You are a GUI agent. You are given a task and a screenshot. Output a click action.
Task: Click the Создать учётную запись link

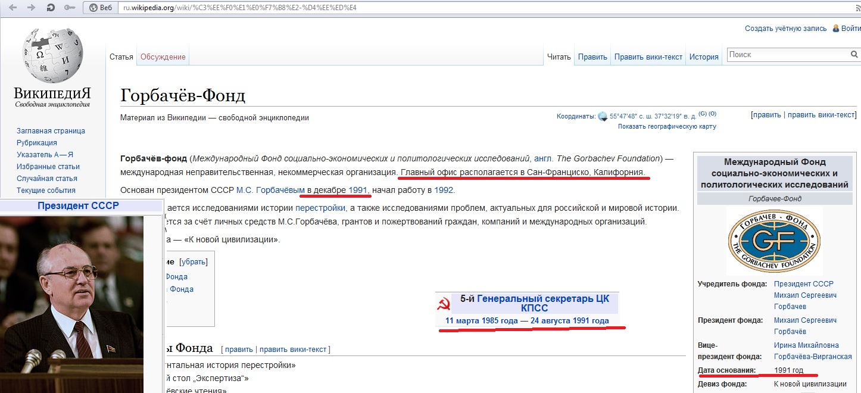(x=786, y=29)
